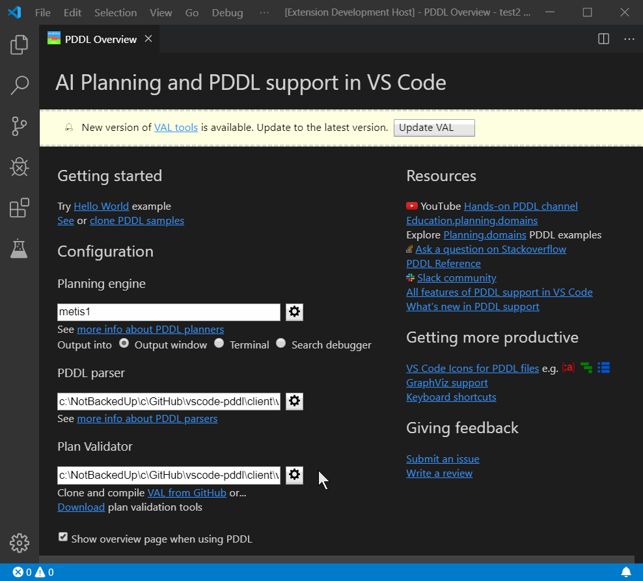The width and height of the screenshot is (643, 581).
Task: Open the Go menu
Action: pyautogui.click(x=192, y=13)
